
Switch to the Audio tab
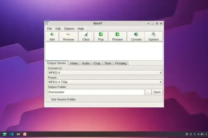point(86,63)
